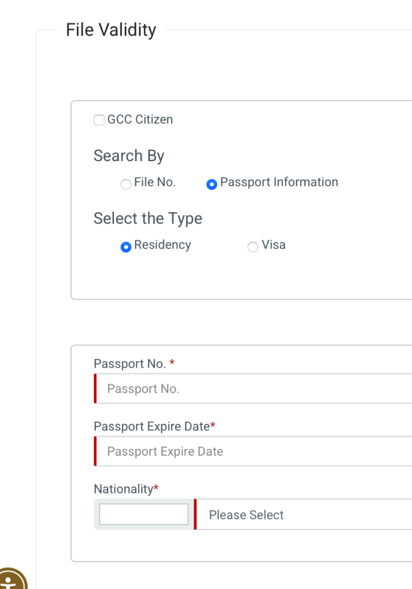Click the File Validity heading
The width and height of the screenshot is (412, 589).
111,30
